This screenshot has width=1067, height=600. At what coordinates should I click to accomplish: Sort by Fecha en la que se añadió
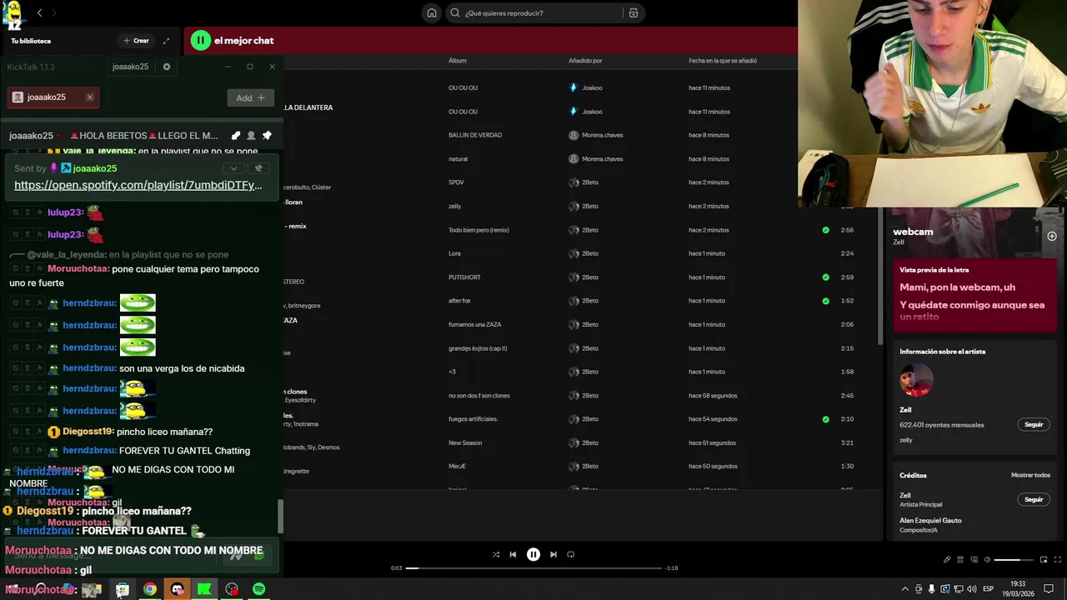(723, 61)
